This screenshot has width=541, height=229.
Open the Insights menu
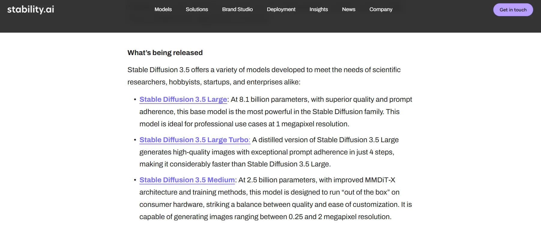[x=319, y=9]
